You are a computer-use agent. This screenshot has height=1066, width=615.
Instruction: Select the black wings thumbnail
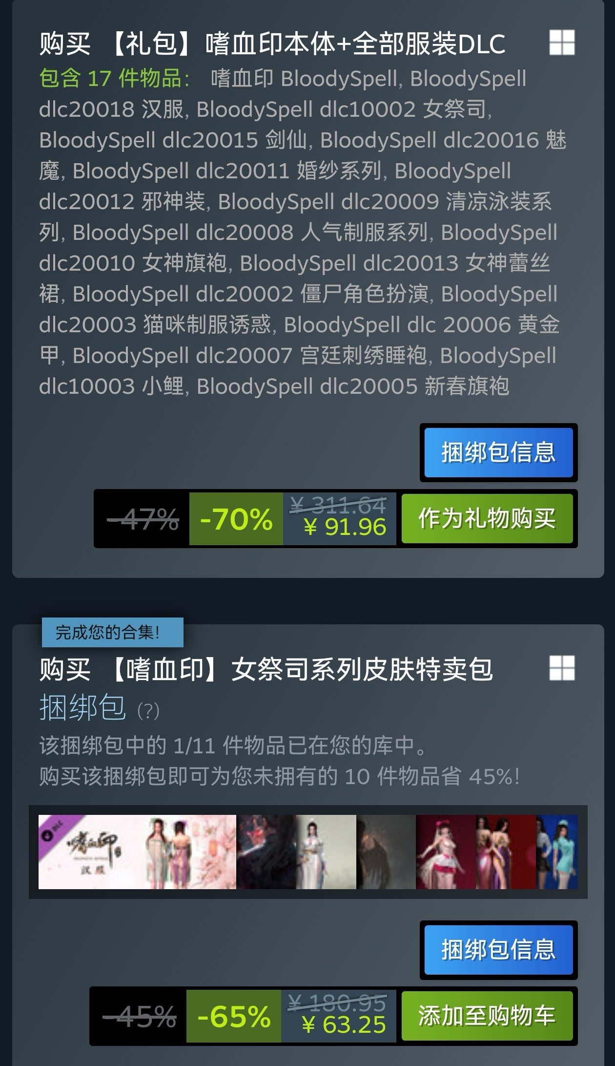point(386,852)
